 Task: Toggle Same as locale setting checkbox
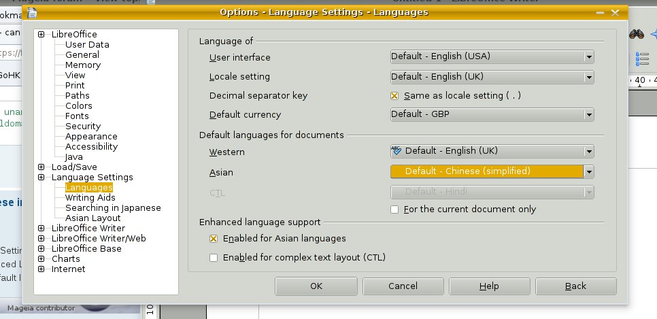(x=394, y=96)
